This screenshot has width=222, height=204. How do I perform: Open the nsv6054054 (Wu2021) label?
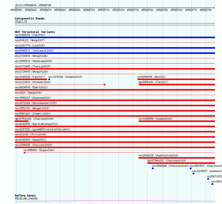point(151,77)
